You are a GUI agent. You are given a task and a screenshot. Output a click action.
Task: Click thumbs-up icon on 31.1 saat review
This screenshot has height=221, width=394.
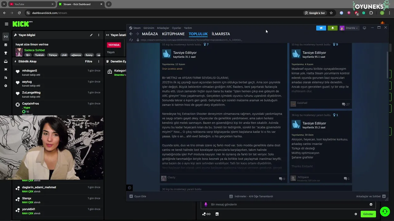167,54
